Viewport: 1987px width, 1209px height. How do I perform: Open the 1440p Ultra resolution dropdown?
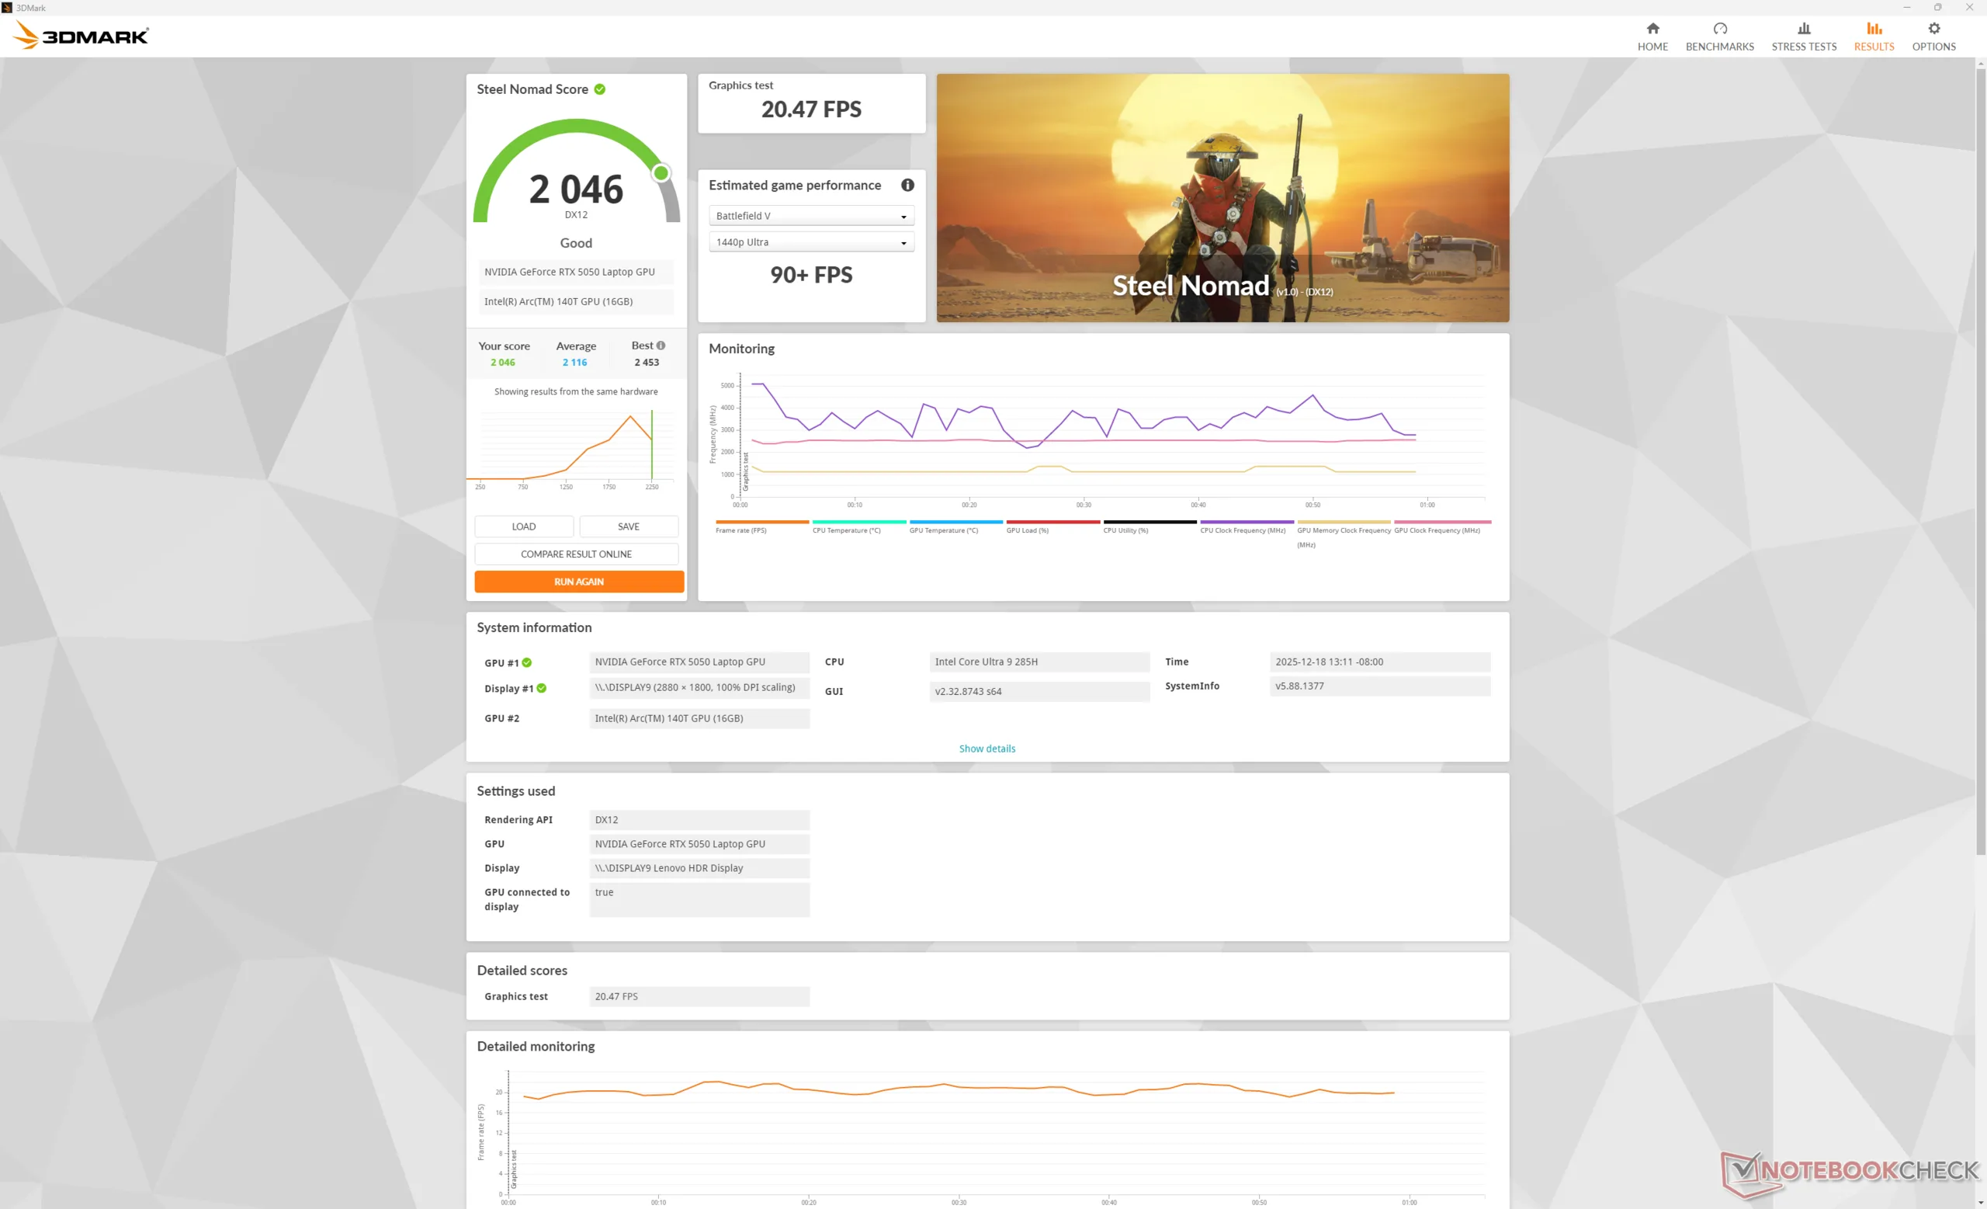(811, 243)
